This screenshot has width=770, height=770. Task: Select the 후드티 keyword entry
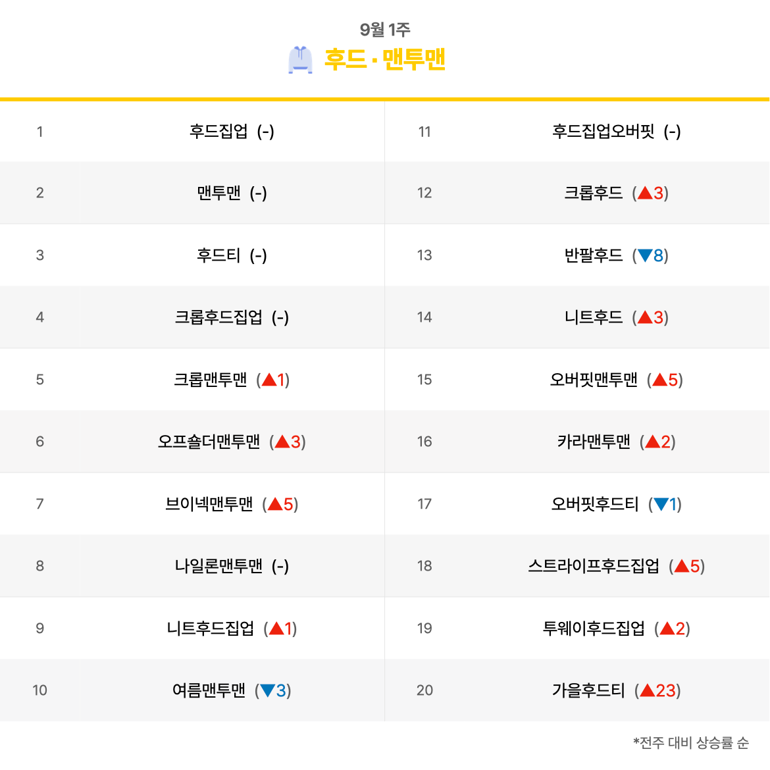[x=218, y=255]
